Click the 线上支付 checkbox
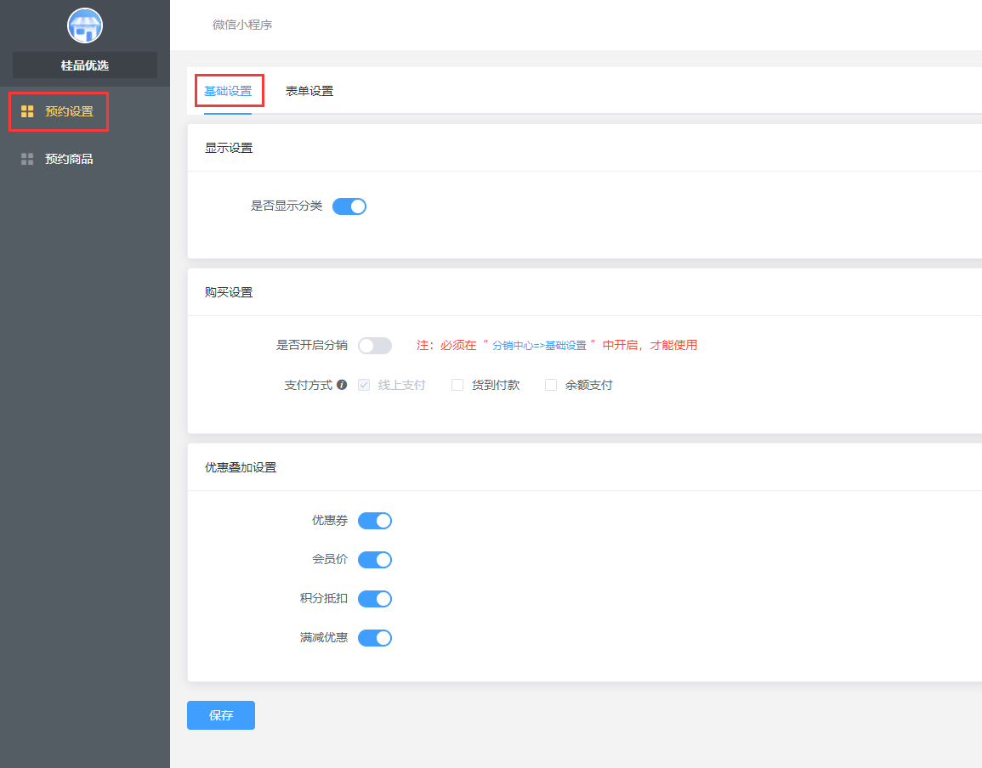 [x=364, y=385]
